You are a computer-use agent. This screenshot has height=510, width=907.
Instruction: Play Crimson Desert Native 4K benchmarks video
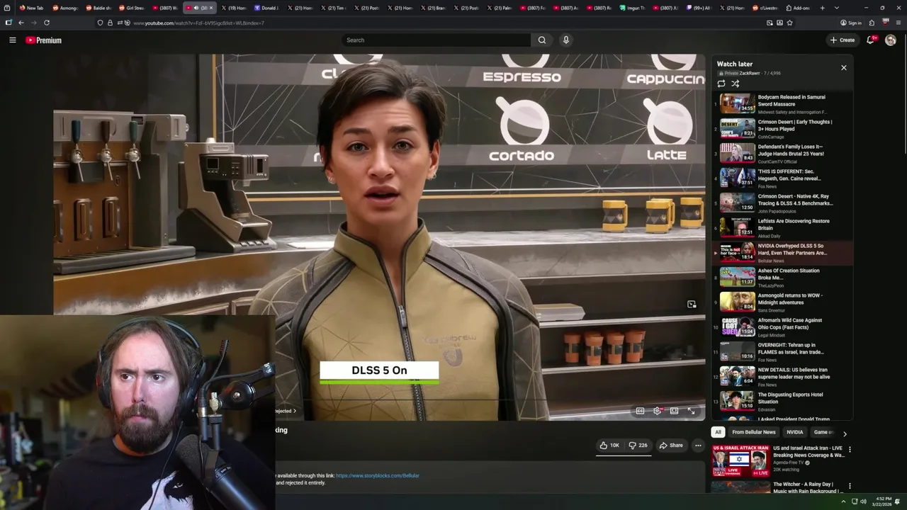(x=782, y=203)
